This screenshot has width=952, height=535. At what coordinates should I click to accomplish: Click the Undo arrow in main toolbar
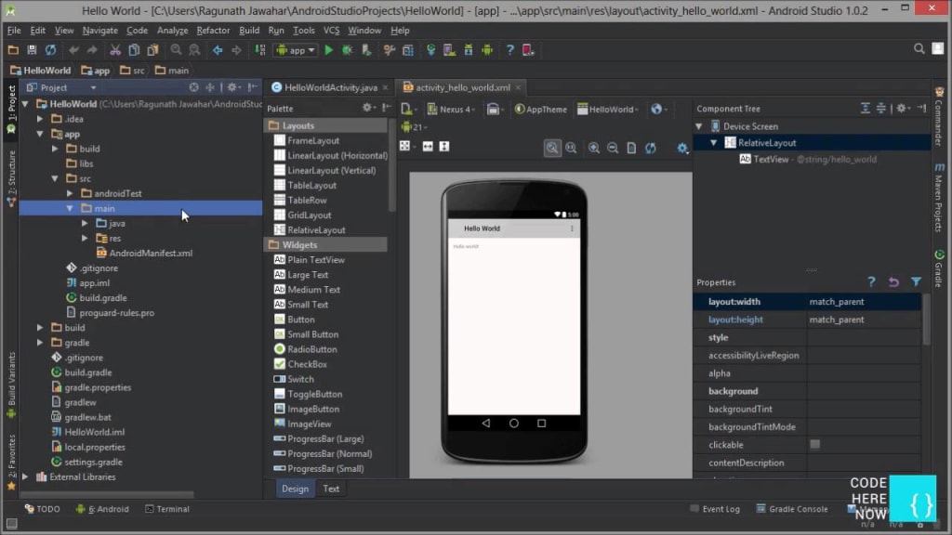pos(73,50)
